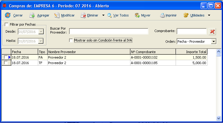Click the Nombre Proveedor column header
The image size is (223, 123).
coord(89,52)
